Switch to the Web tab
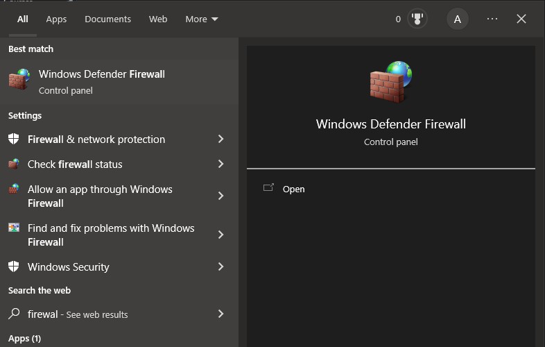 [158, 19]
